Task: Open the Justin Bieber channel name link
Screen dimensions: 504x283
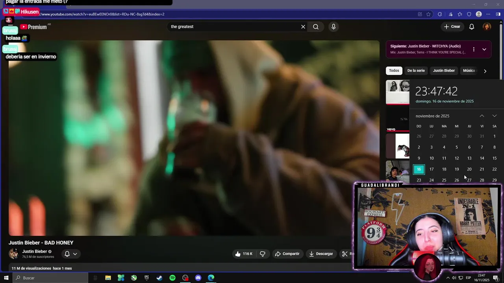Action: tap(35, 252)
